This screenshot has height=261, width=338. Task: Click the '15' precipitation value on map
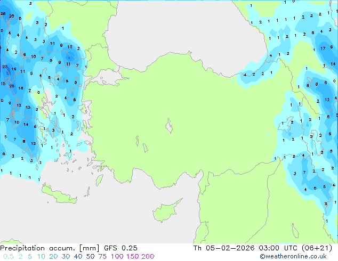pos(3,84)
